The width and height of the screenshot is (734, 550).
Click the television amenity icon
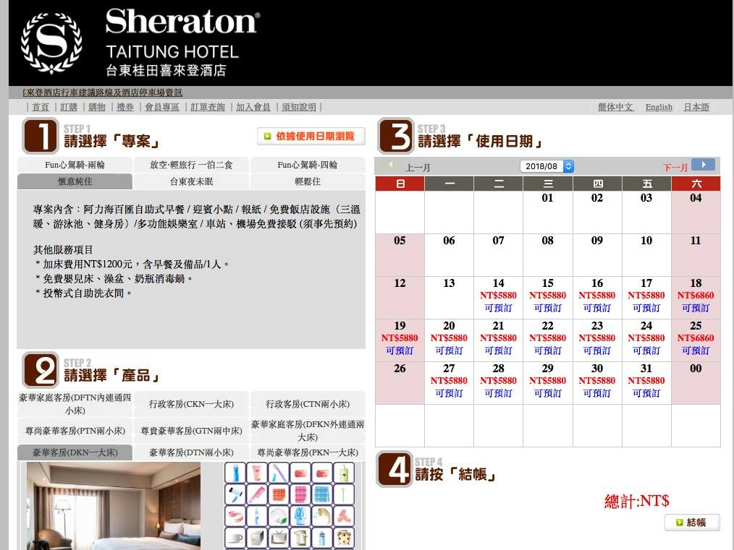click(x=279, y=538)
